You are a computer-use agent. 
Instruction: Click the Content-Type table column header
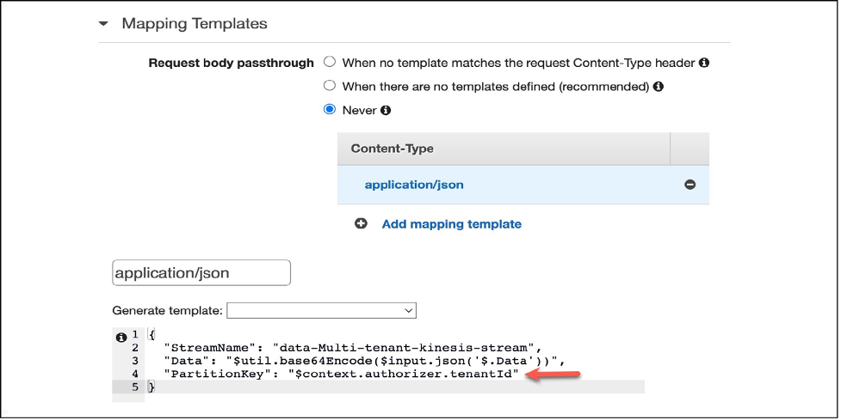click(x=392, y=149)
